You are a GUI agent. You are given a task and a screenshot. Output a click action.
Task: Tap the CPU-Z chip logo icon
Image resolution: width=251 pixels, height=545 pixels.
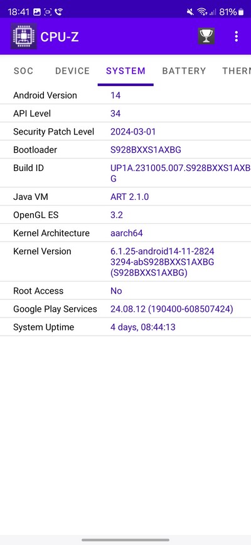coord(23,36)
